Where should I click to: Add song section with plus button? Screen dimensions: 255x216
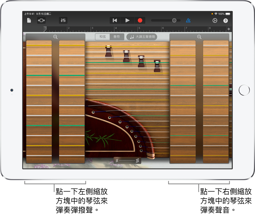tap(229, 29)
